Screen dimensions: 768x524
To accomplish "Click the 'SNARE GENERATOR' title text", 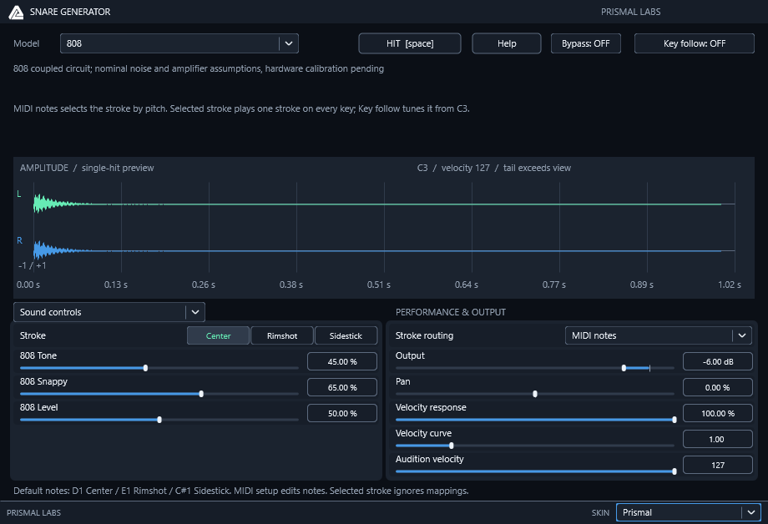I will [x=70, y=12].
